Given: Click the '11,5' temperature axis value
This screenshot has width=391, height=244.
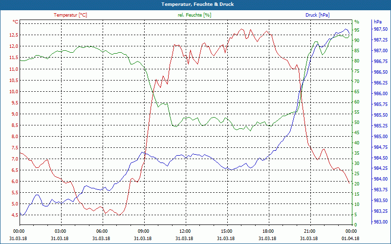Looking at the screenshot, I should tap(14, 58).
